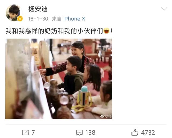
Task: Open the attached photo full size
Action: [59, 79]
